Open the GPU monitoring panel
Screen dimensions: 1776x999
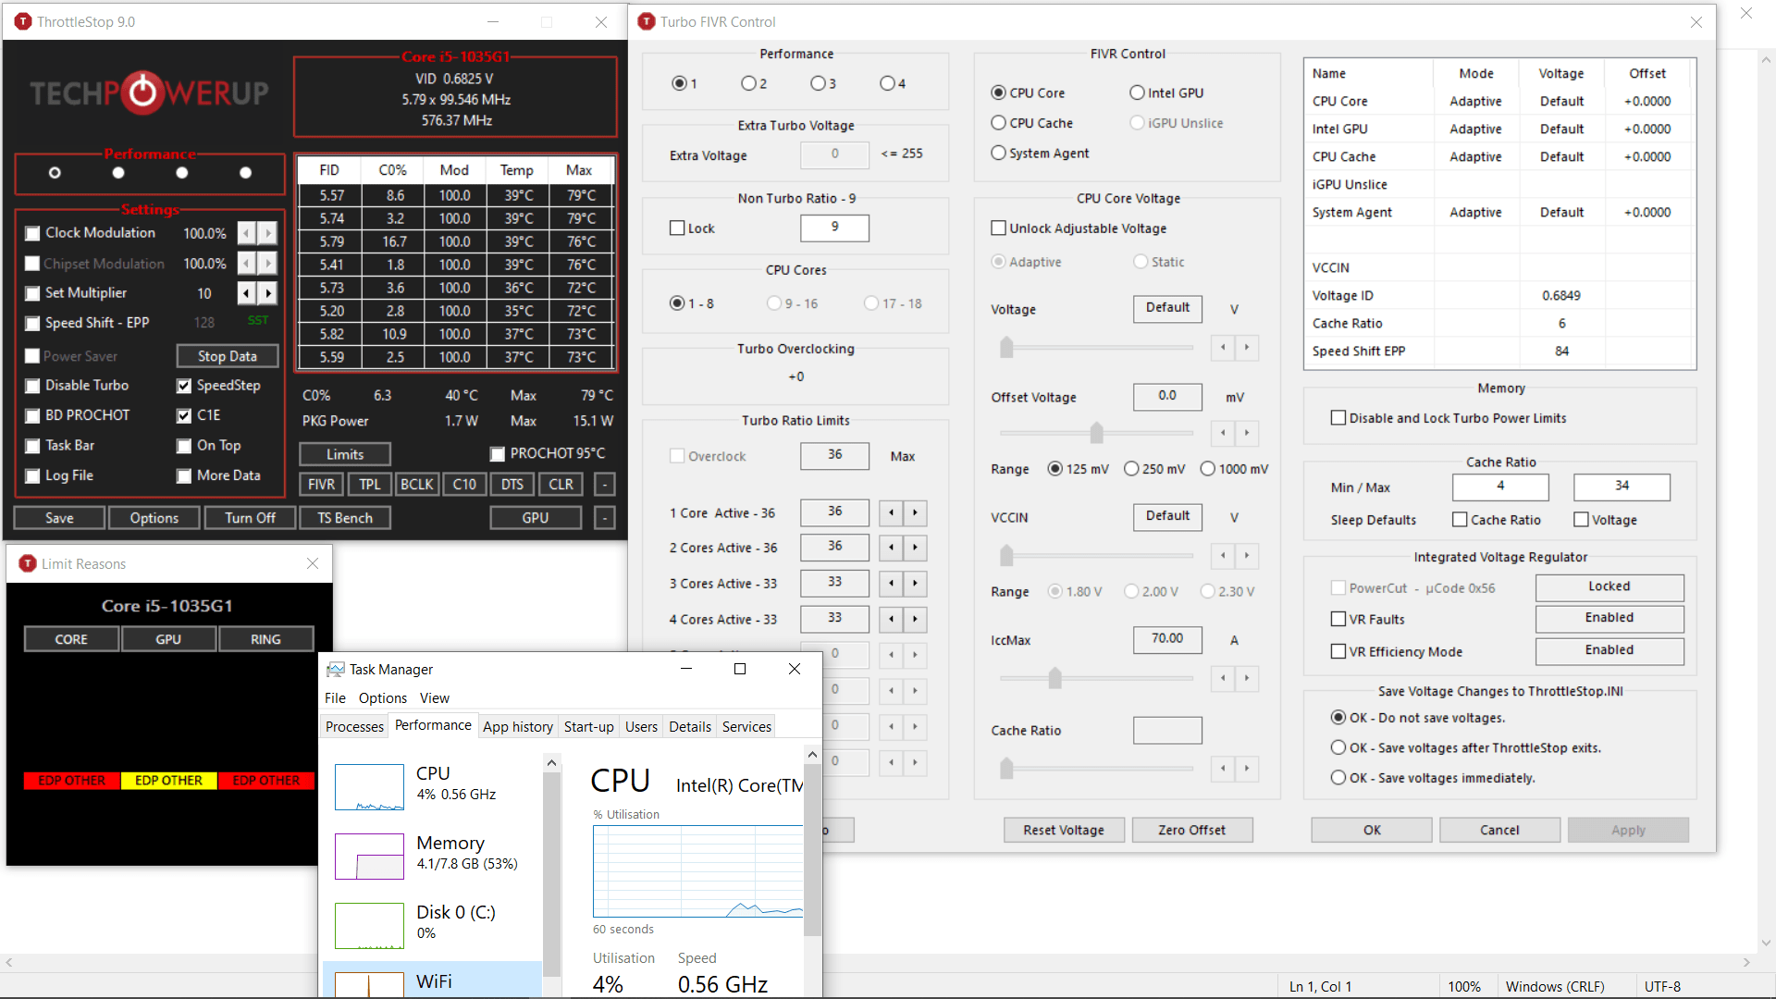pos(535,517)
